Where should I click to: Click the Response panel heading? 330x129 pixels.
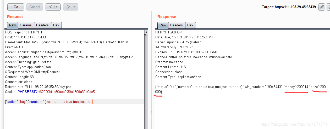click(x=167, y=16)
